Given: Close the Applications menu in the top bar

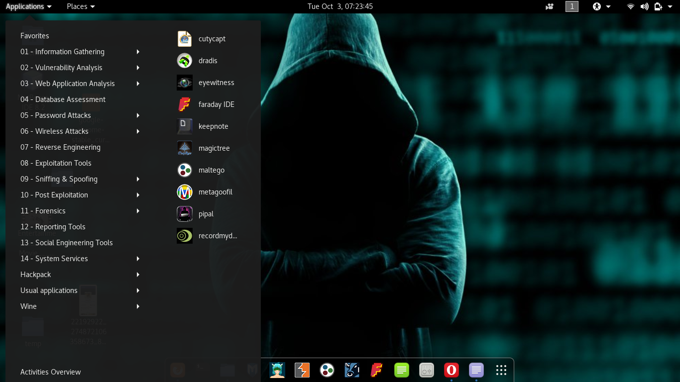Looking at the screenshot, I should [28, 6].
